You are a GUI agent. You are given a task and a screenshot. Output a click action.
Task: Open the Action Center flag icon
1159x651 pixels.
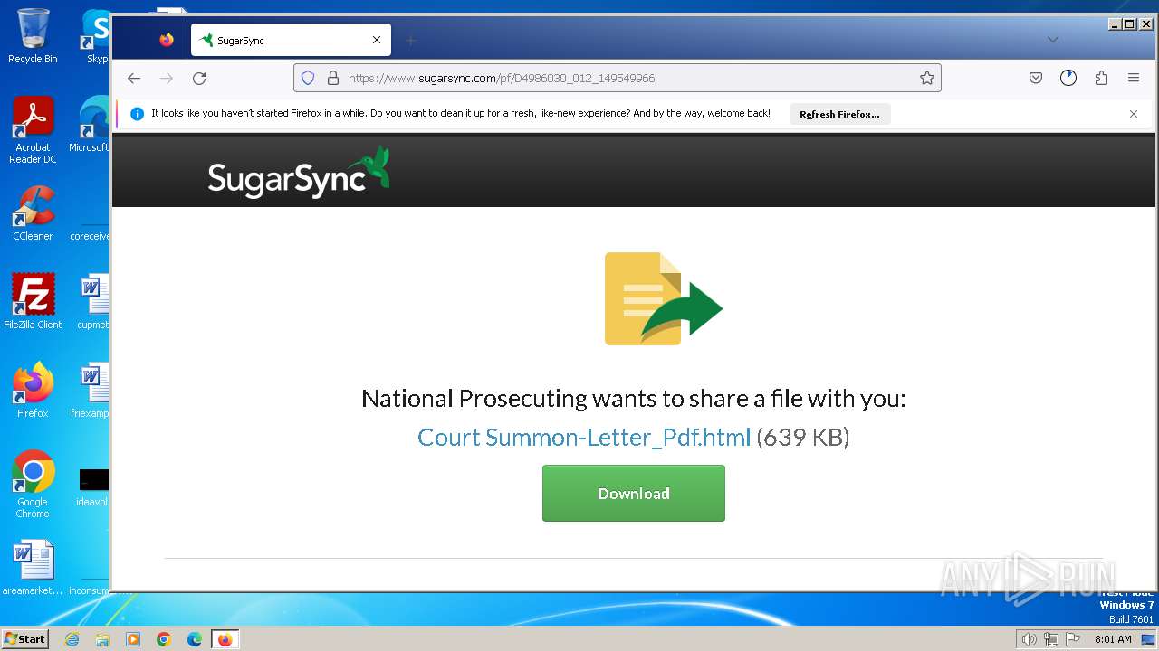1073,639
